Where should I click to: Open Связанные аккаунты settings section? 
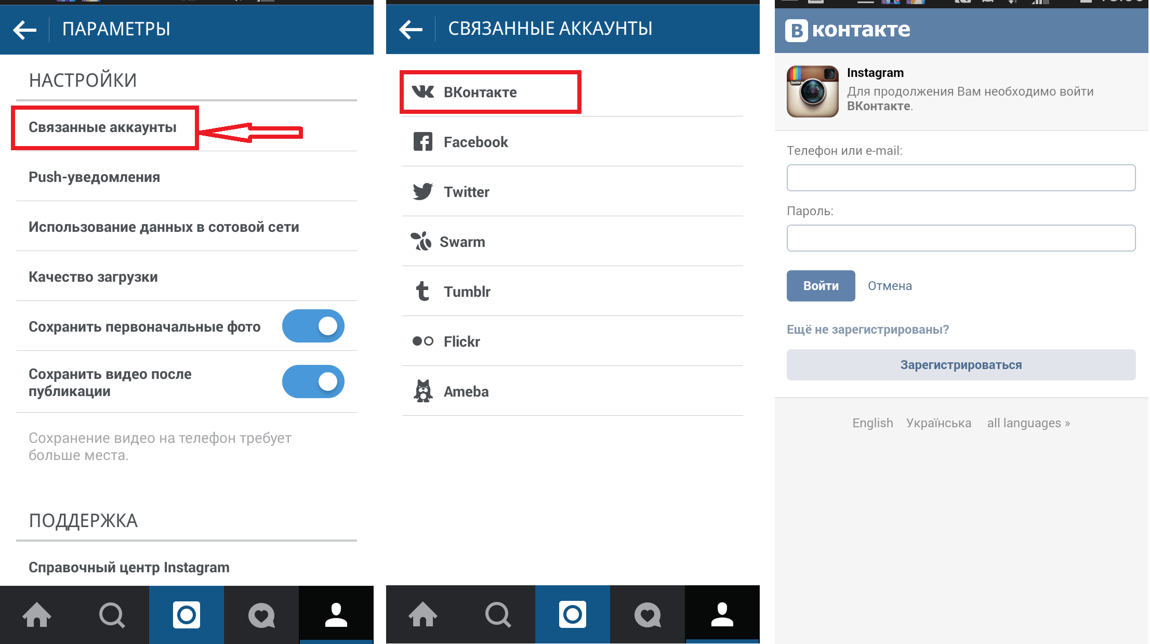coord(102,126)
